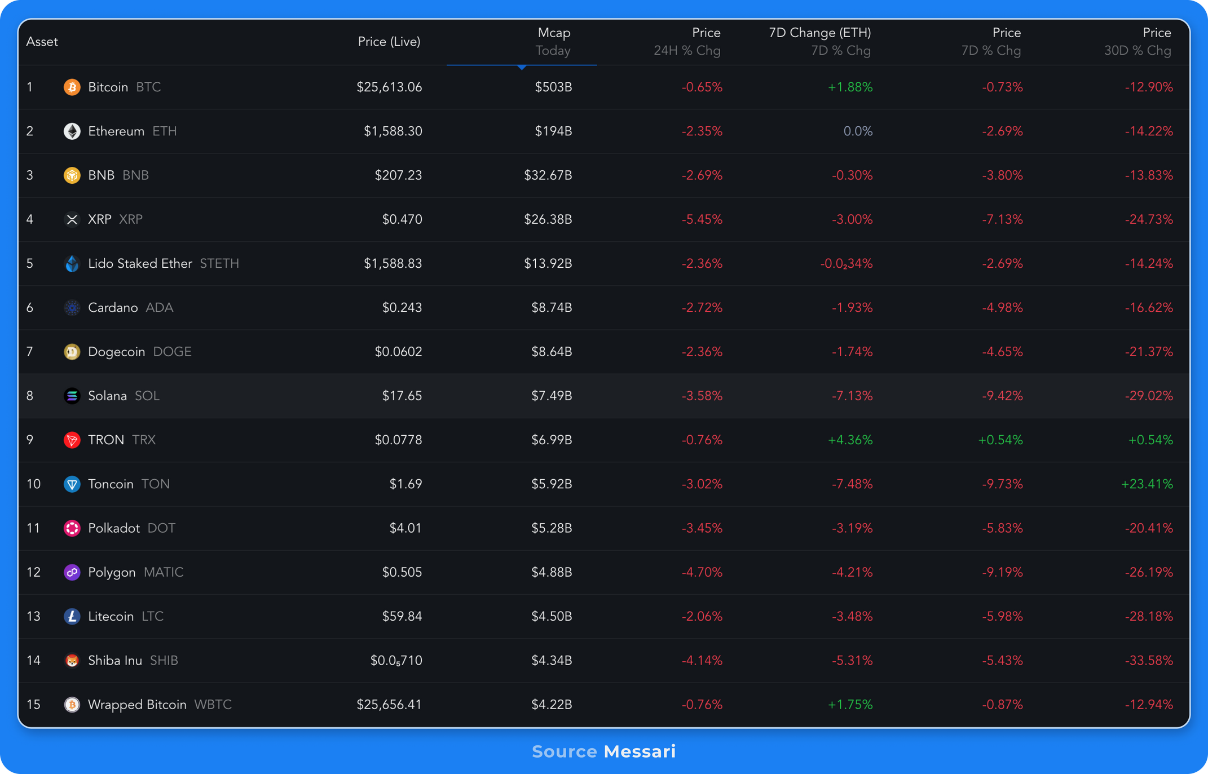Click the Cardano coin icon
1208x774 pixels.
[72, 308]
